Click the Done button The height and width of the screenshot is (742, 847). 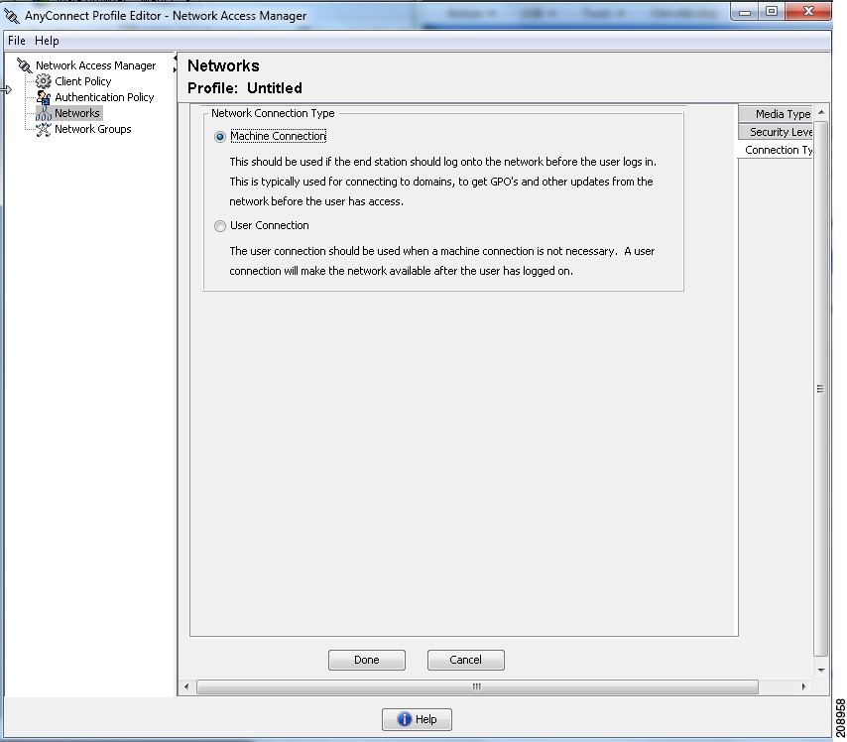[x=367, y=660]
